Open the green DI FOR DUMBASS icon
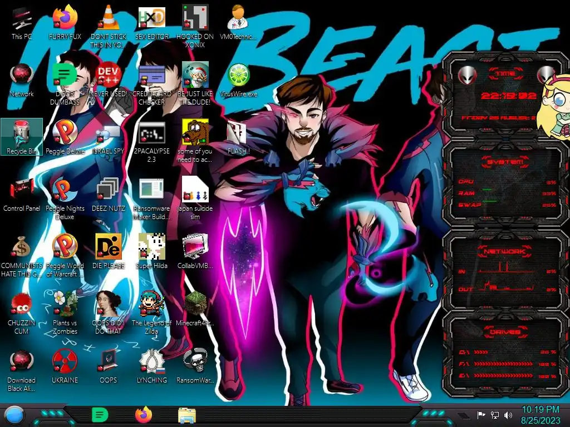Viewport: 570px width, 427px height. pyautogui.click(x=65, y=83)
